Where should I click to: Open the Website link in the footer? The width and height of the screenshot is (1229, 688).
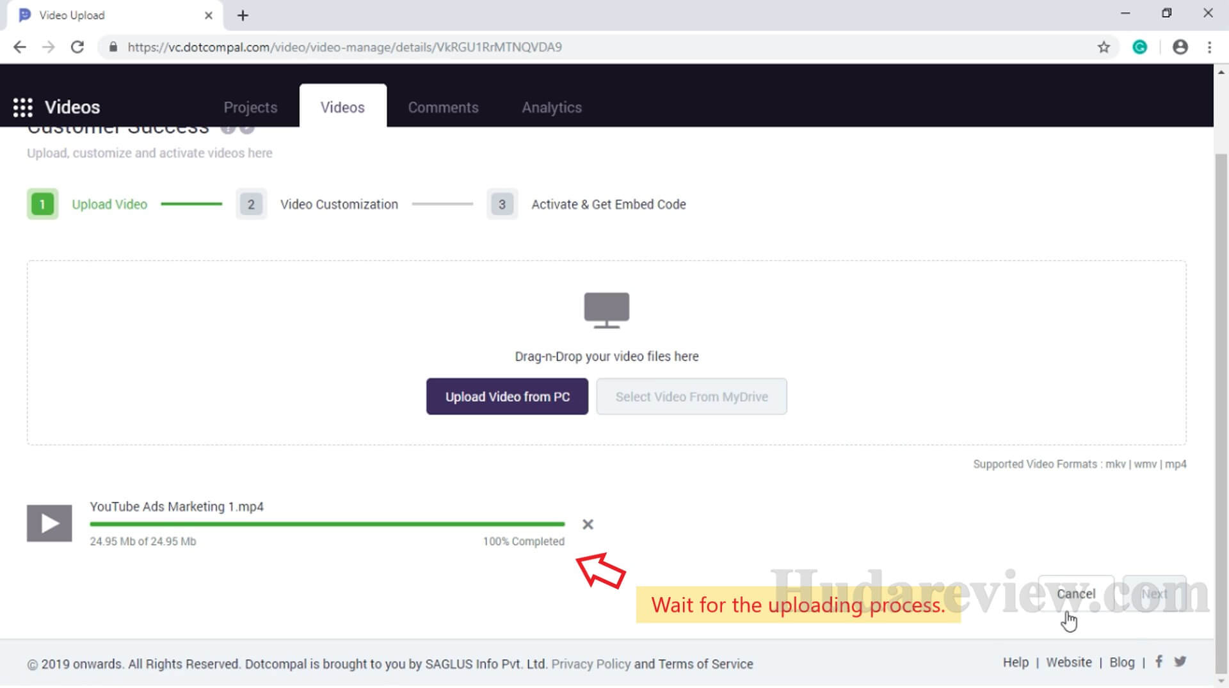[1069, 662]
